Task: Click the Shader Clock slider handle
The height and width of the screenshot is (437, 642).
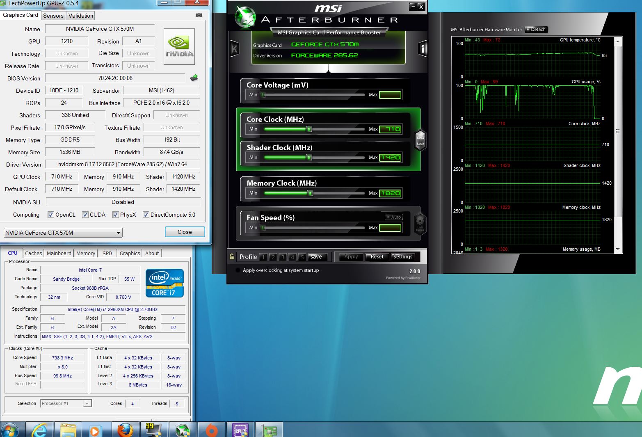Action: click(309, 158)
